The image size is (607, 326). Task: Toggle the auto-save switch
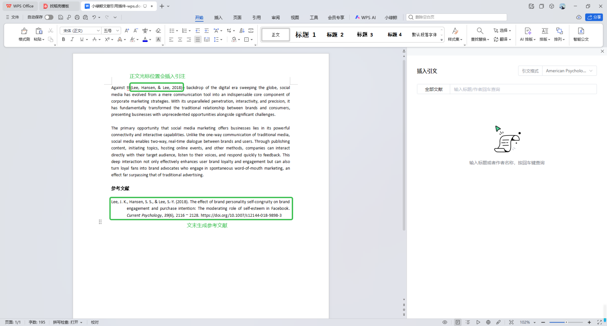coord(49,17)
